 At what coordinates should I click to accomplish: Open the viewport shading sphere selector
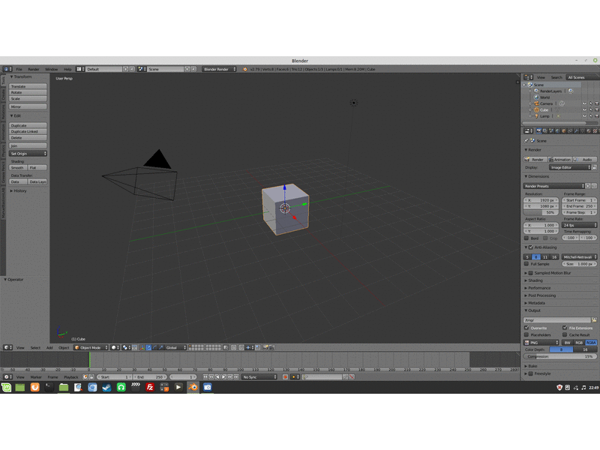(x=115, y=347)
